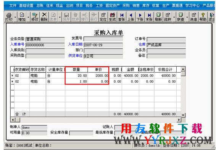Click the 删行 (Delete row) toolbar icon
Screen dimensions: 216x150
(94, 17)
